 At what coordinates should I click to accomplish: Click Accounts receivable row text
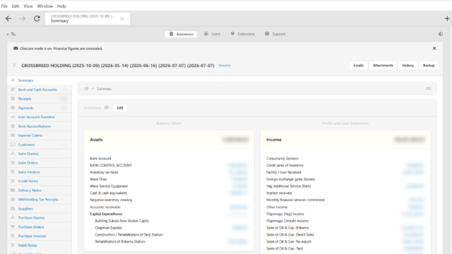(x=105, y=207)
